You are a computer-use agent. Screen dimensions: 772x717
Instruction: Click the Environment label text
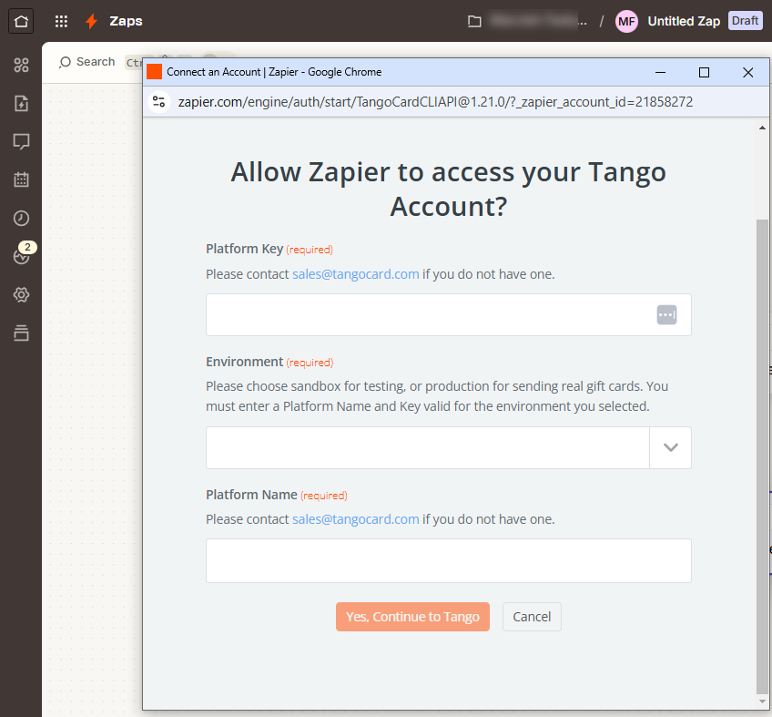pyautogui.click(x=245, y=362)
